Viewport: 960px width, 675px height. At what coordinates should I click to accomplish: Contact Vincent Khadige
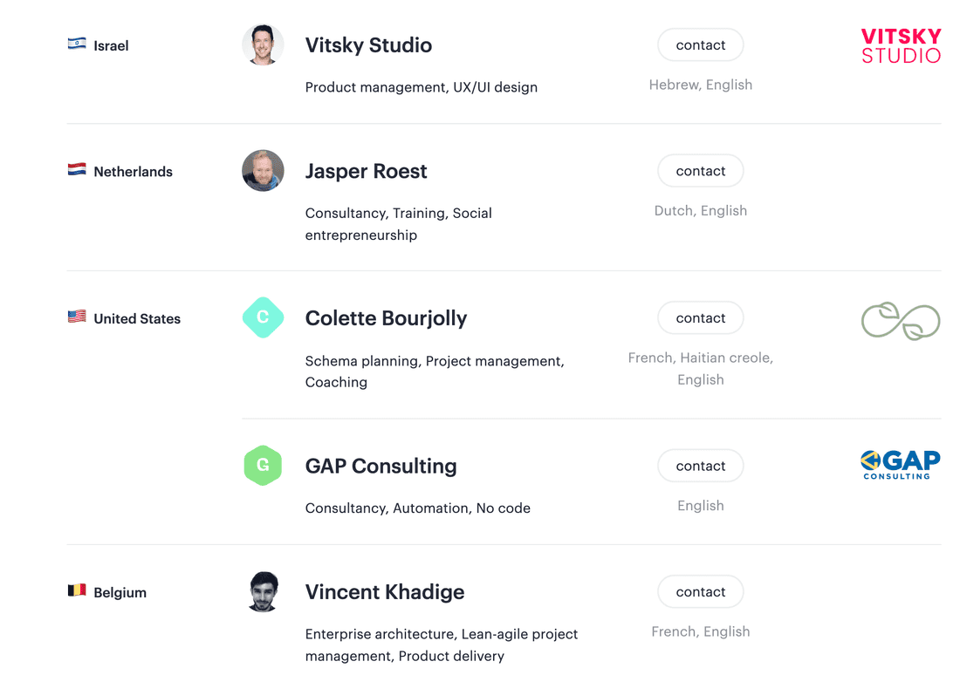point(700,592)
